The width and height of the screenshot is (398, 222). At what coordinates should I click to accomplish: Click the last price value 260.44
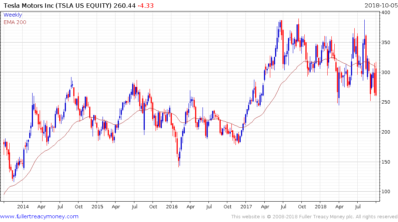tap(124, 6)
